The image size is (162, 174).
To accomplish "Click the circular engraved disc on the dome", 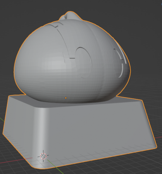I will point(83,62).
